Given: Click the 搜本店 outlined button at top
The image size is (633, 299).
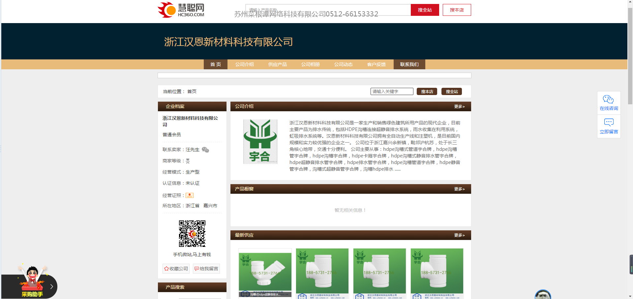Looking at the screenshot, I should 457,10.
